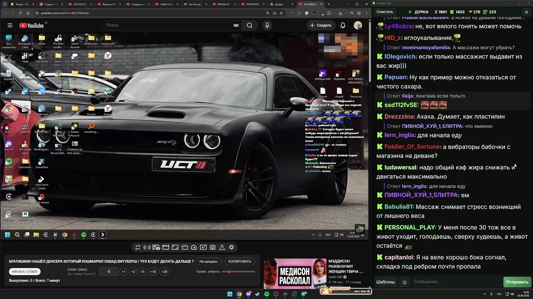Click the flask icon under player
Image resolution: width=533 pixels, height=299 pixels.
coord(222,248)
